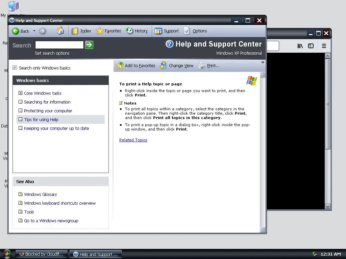
Task: Open the Tools link under See Also
Action: pos(29,212)
